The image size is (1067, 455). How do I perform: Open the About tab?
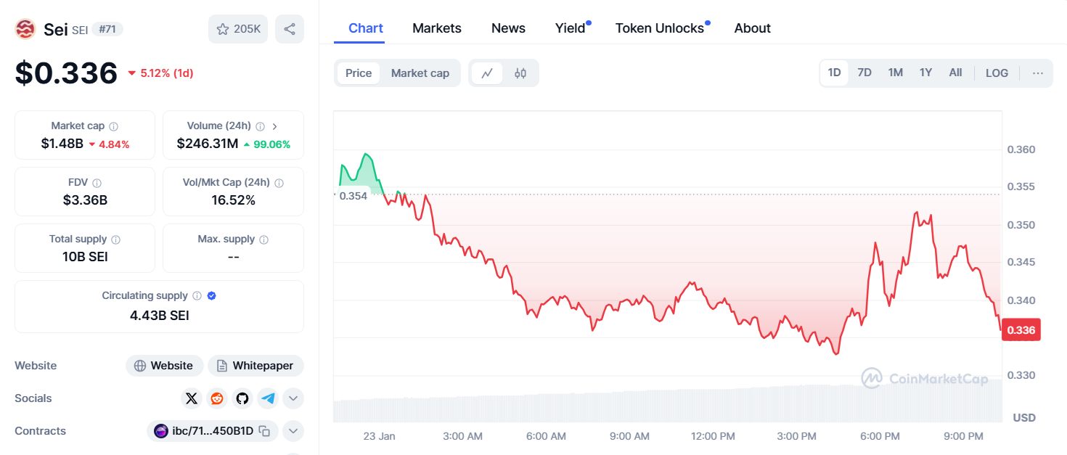[753, 28]
